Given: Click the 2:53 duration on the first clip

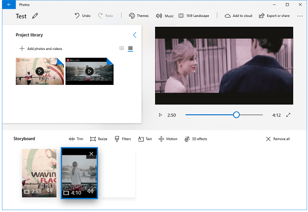Looking at the screenshot, I should tap(36, 191).
